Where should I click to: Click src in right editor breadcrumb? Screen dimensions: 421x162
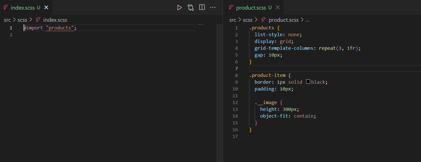pos(233,20)
